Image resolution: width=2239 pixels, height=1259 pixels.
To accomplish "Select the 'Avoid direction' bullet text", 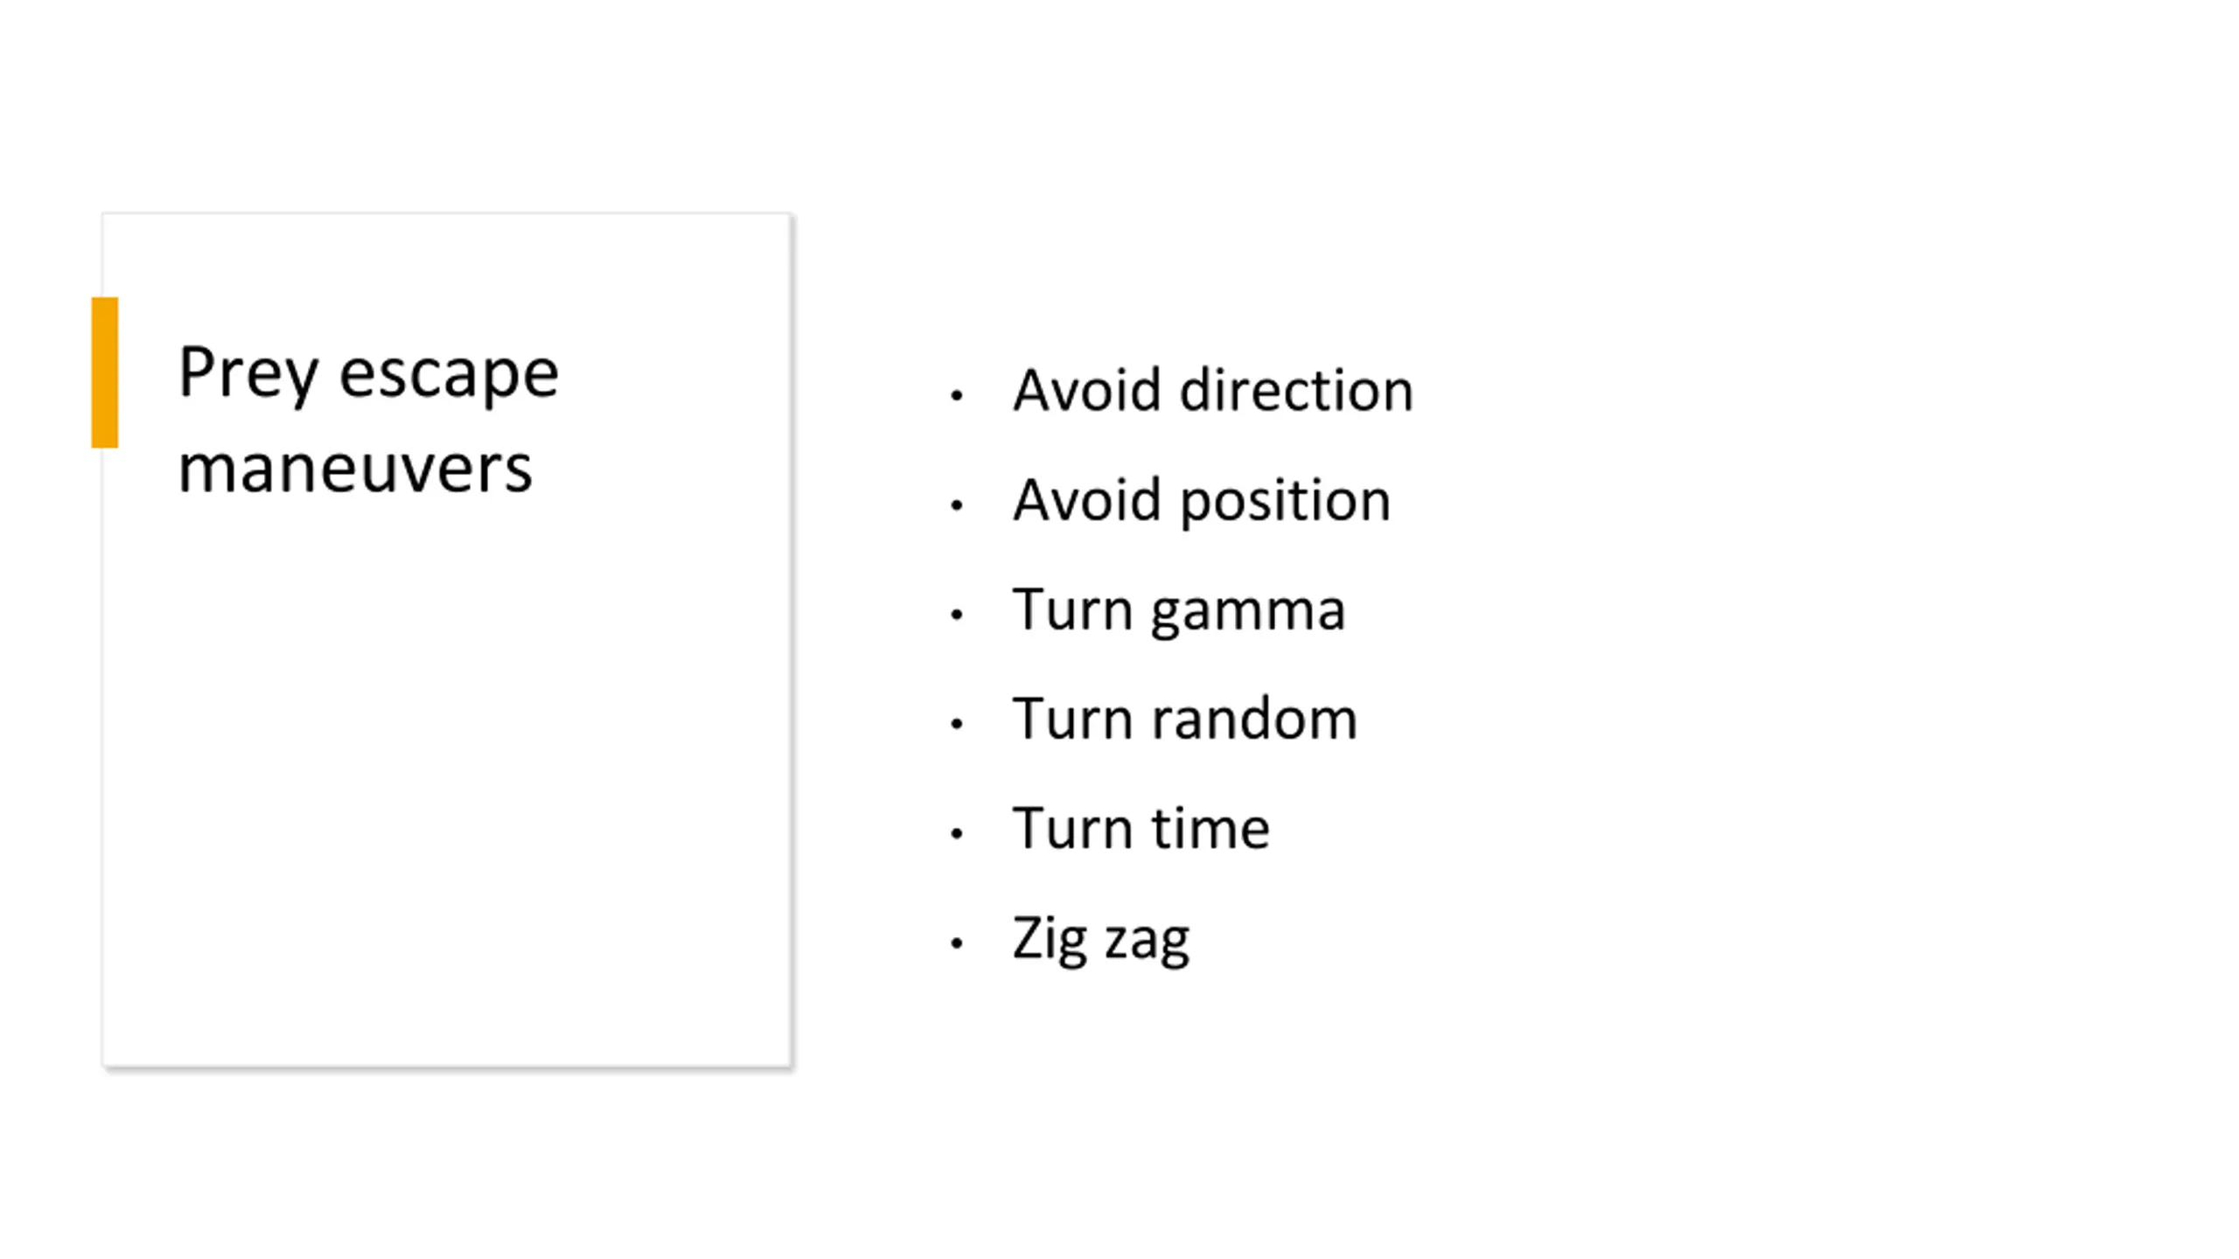I will tap(1213, 390).
